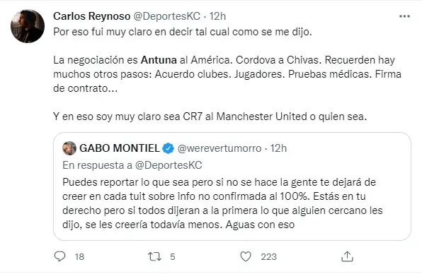
Task: Click the @werevertumorro handle
Action: pyautogui.click(x=219, y=148)
